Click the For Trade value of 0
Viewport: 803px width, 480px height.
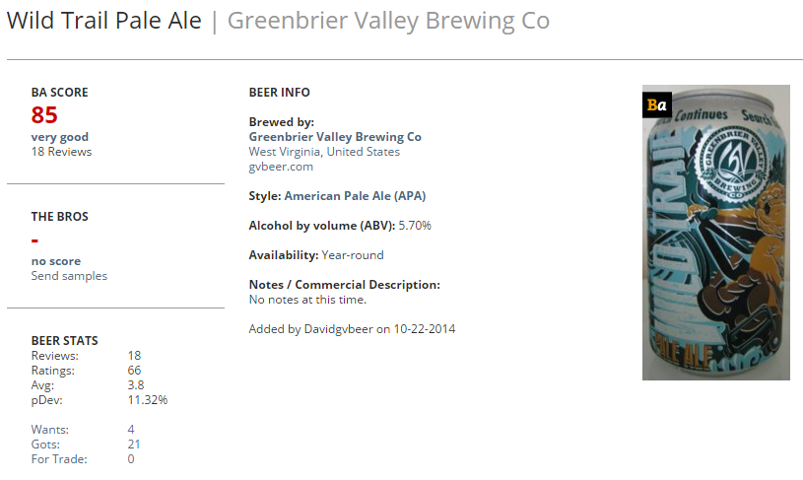(131, 459)
